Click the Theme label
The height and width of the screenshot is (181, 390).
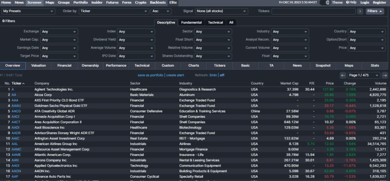pos(337,3)
